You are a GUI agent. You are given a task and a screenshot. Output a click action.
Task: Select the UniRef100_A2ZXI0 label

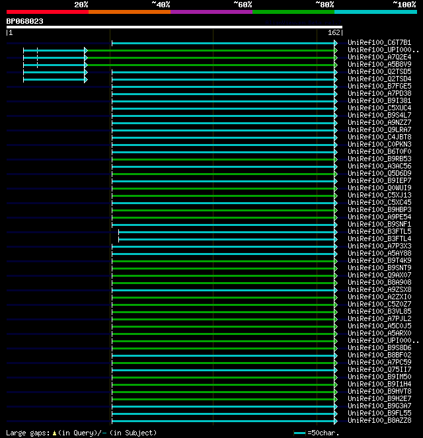pyautogui.click(x=379, y=297)
